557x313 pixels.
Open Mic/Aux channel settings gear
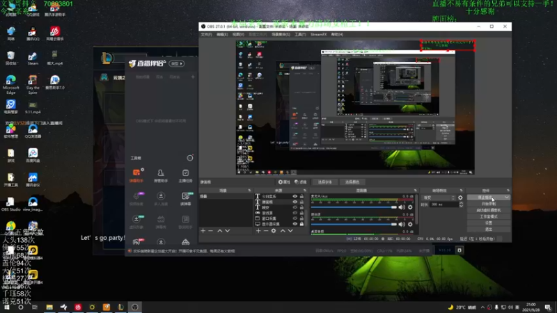410,207
